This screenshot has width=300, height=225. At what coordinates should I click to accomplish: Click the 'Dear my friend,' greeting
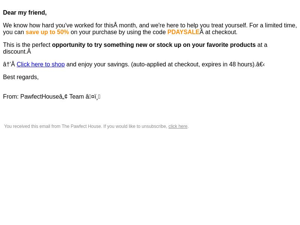(x=25, y=13)
